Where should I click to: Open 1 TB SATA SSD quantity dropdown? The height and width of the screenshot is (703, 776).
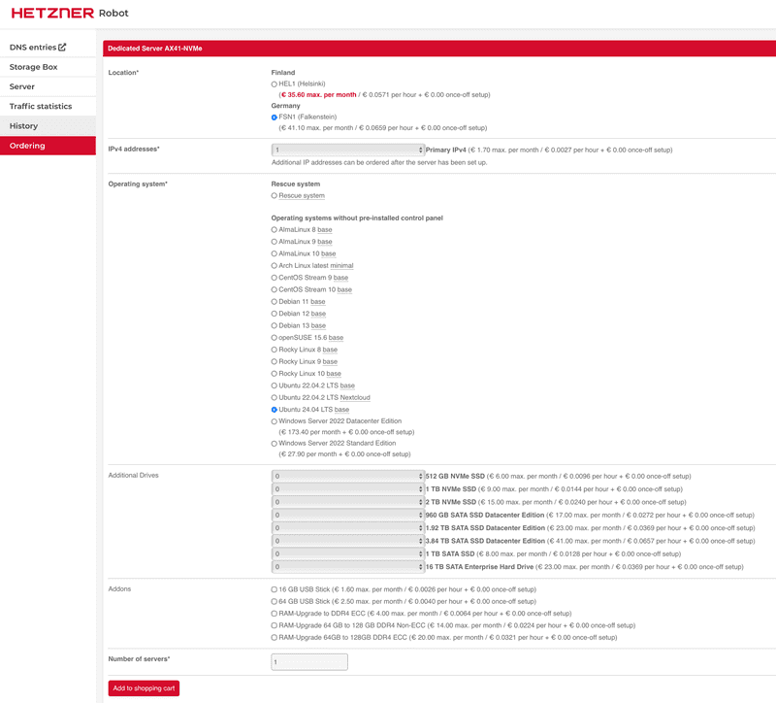[347, 553]
